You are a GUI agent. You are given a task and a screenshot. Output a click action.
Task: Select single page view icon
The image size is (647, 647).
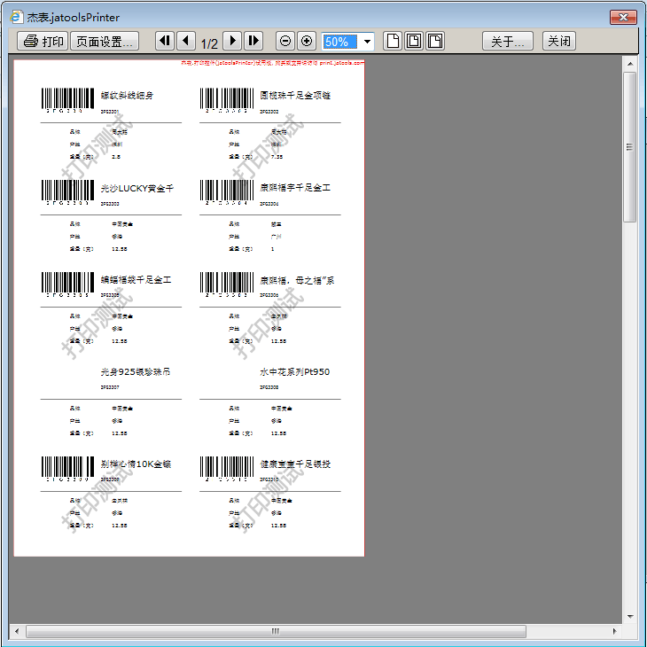click(393, 41)
